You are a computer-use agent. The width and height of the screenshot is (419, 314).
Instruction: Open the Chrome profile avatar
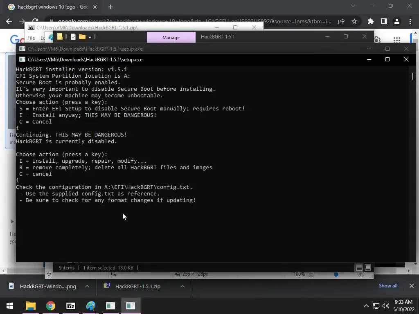coord(397,21)
